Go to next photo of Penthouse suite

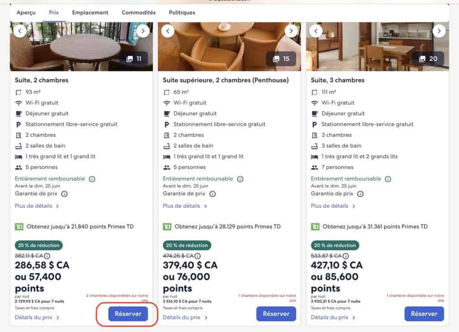tap(291, 31)
